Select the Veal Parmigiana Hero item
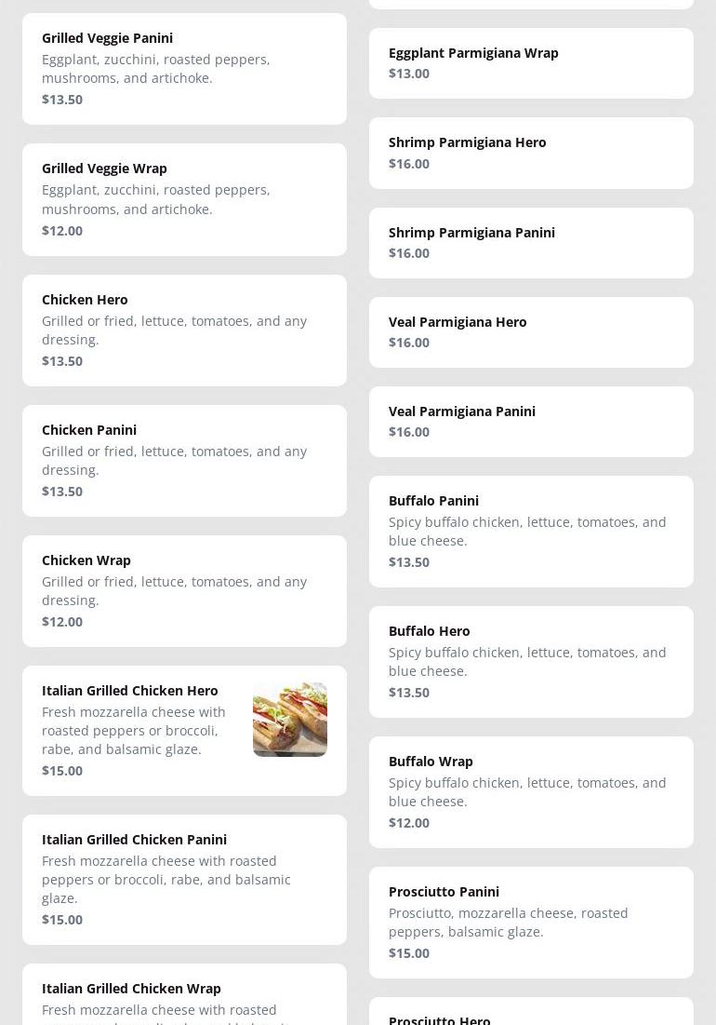Screen dimensions: 716x1025 [x=531, y=331]
